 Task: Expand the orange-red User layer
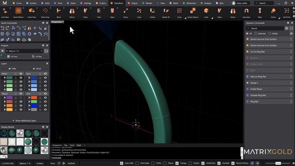click(29, 97)
